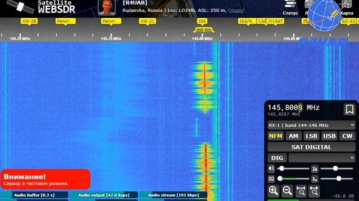This screenshot has width=359, height=201.
Task: Jump to the XW-2C frequency marker
Action: tap(148, 21)
